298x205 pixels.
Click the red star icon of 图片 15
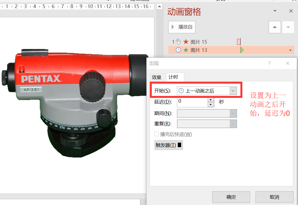(x=186, y=41)
